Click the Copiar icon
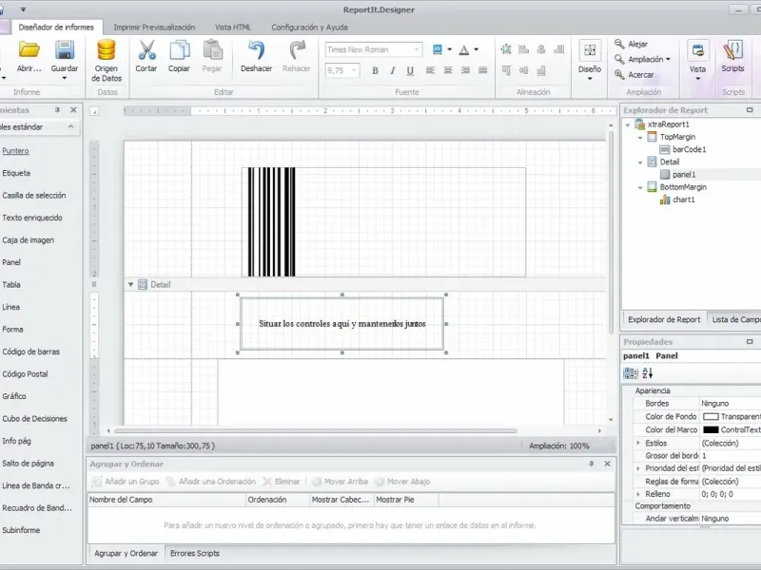 point(179,51)
